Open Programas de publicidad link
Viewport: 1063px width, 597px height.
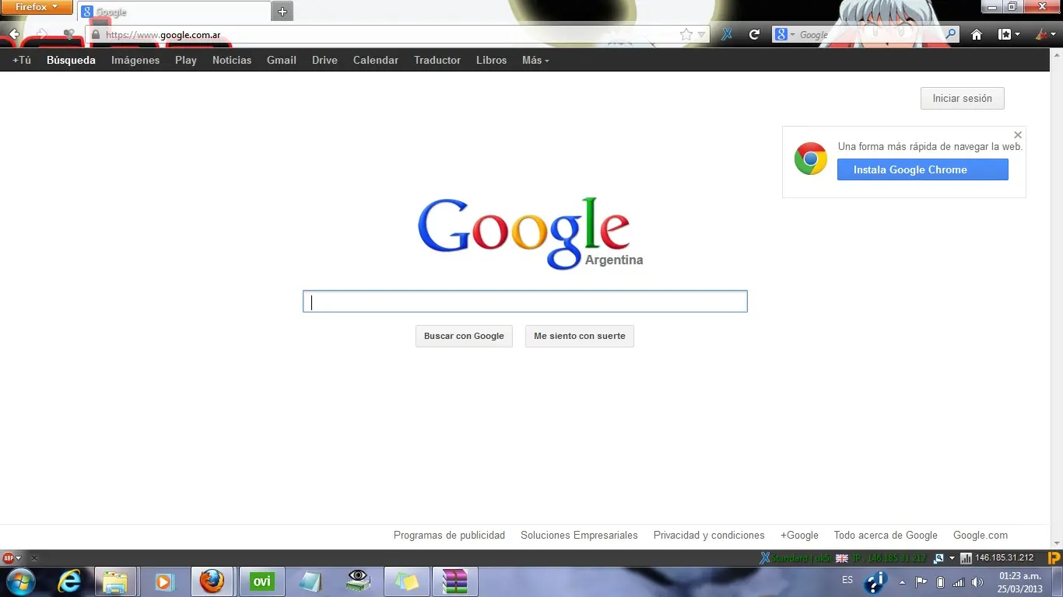pos(449,535)
